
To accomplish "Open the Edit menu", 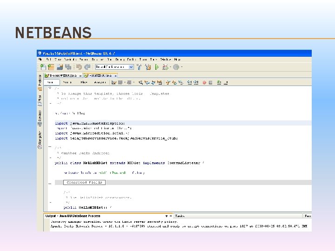I will pyautogui.click(x=49, y=59).
